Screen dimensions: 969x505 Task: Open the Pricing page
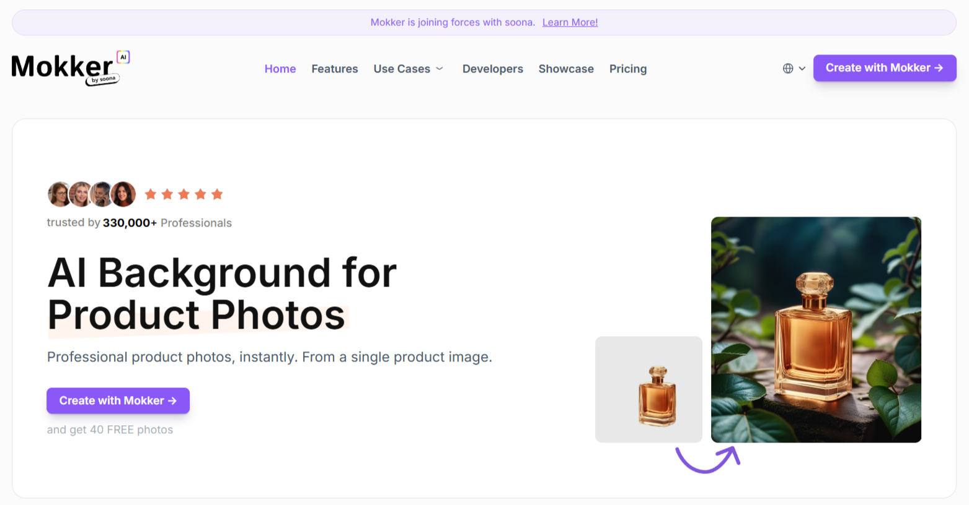pyautogui.click(x=628, y=69)
